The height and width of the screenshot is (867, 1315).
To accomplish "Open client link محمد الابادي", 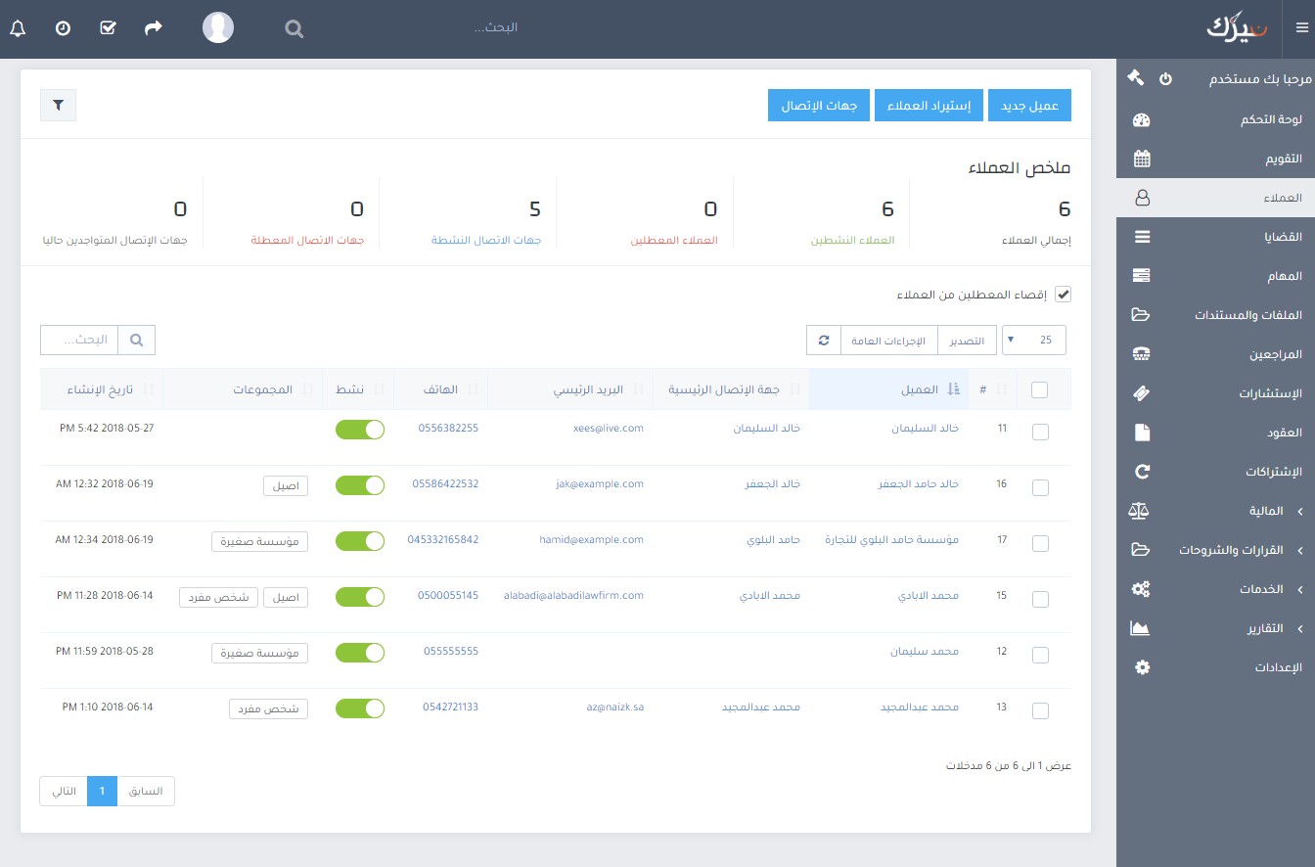I will [928, 596].
